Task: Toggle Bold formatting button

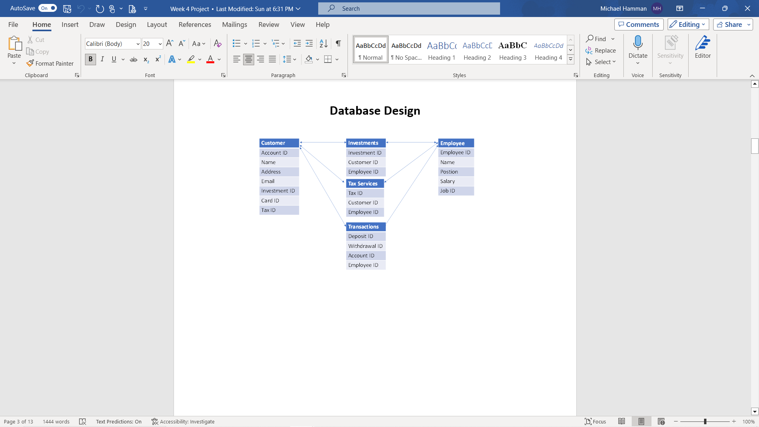Action: coord(91,59)
